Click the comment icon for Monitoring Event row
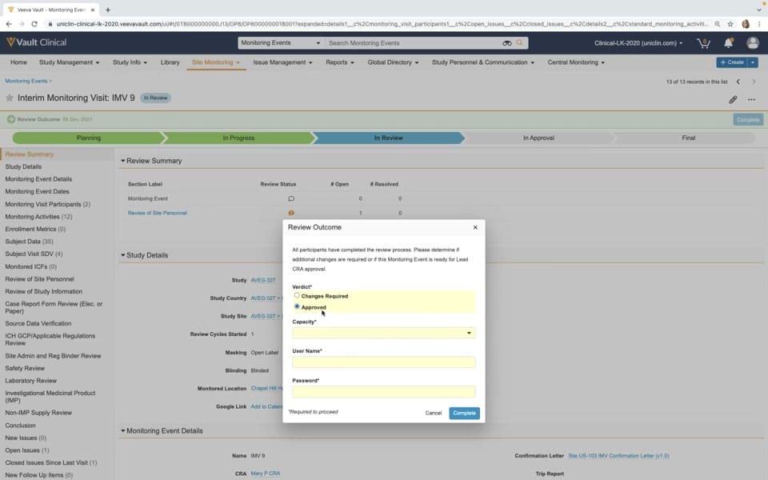The width and height of the screenshot is (768, 480). (x=291, y=199)
